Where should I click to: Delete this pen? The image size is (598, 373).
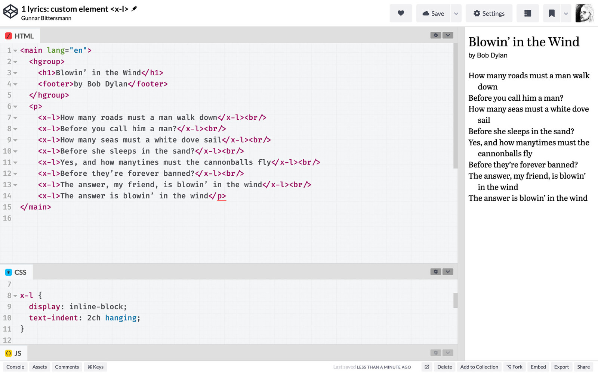[444, 367]
